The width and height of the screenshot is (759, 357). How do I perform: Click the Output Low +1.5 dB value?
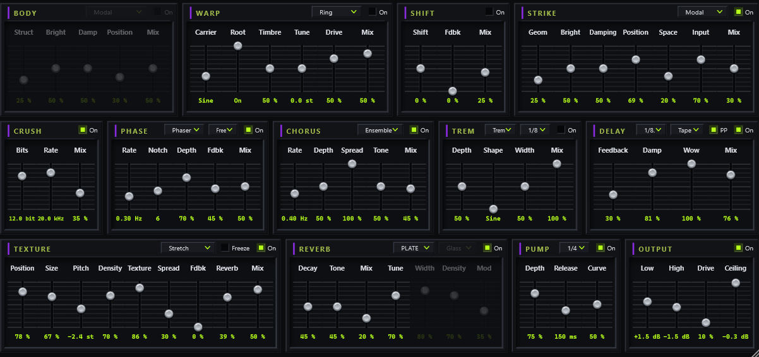pyautogui.click(x=647, y=337)
